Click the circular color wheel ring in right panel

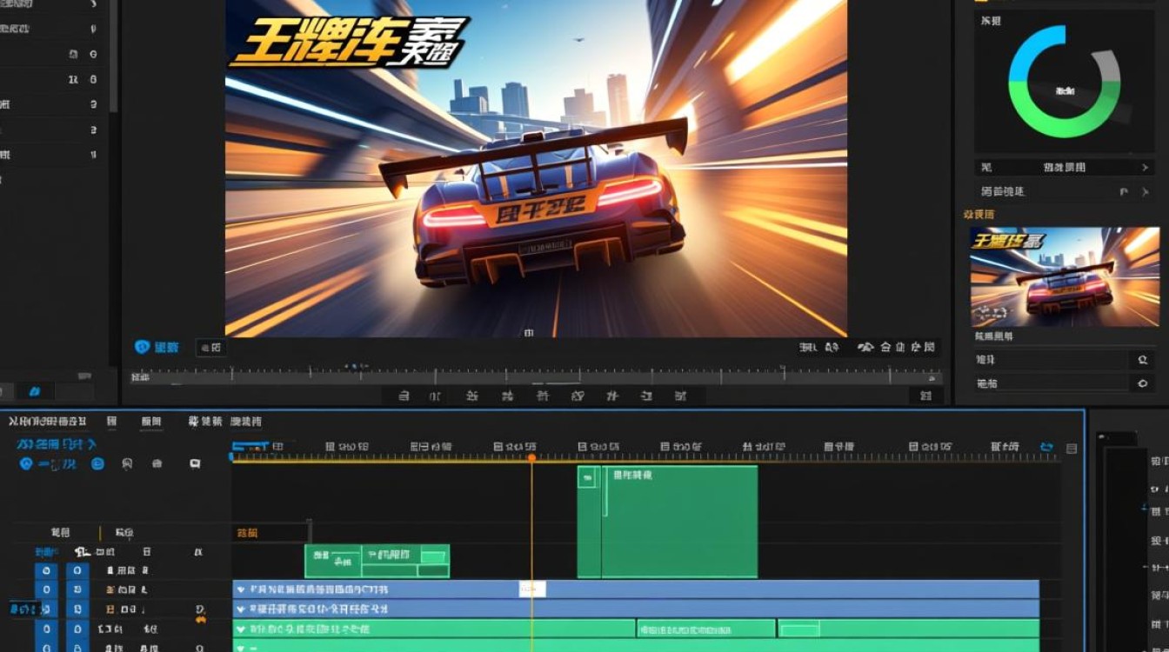click(1065, 81)
